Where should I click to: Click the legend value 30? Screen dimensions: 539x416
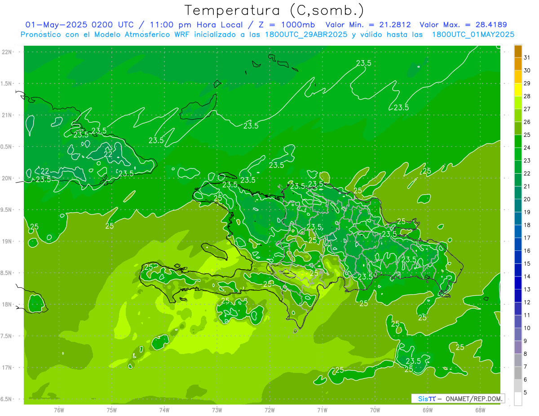(x=527, y=70)
